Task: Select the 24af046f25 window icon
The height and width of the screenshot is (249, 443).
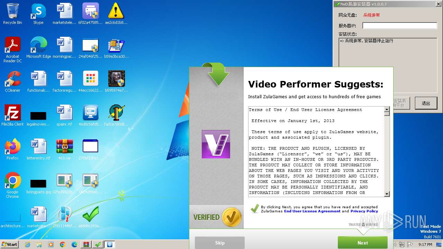Action: (x=90, y=48)
